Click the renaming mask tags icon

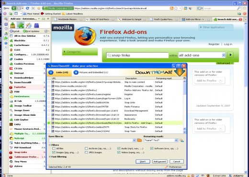[x=181, y=140]
